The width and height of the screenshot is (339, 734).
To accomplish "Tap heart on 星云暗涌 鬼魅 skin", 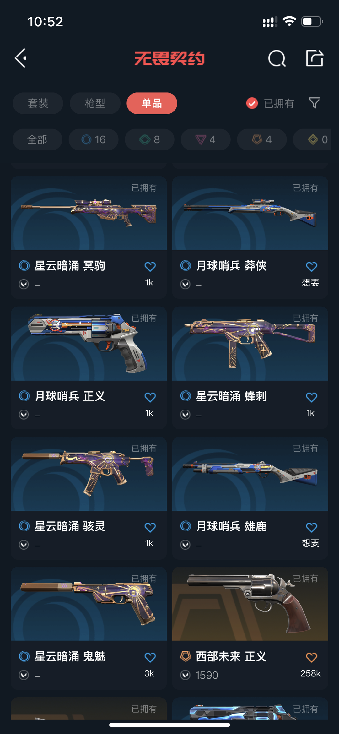I will [x=150, y=657].
